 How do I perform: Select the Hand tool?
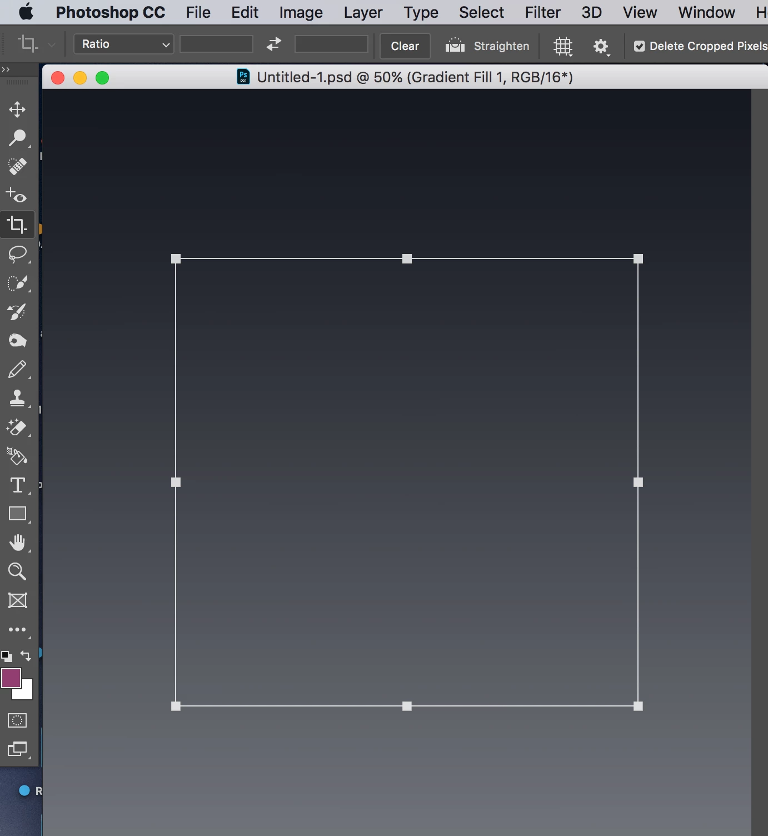pos(17,543)
